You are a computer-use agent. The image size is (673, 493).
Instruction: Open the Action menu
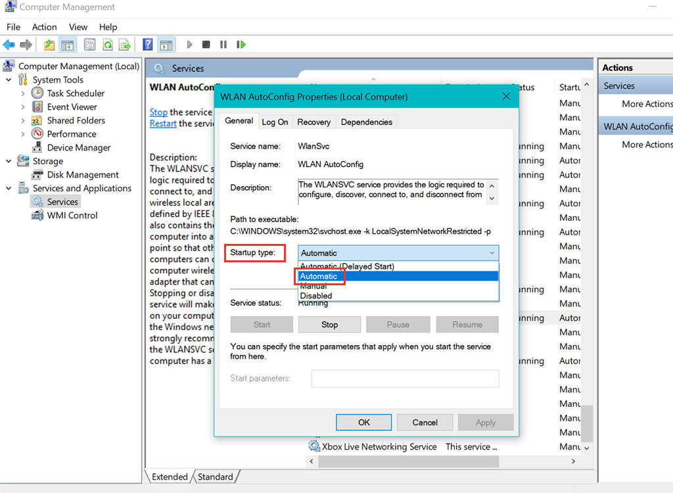pyautogui.click(x=44, y=27)
